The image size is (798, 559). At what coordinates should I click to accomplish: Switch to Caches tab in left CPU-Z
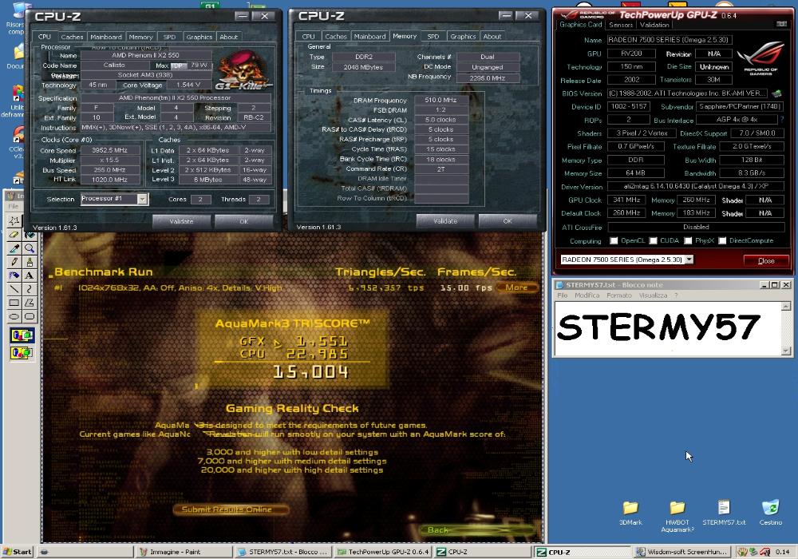(72, 37)
